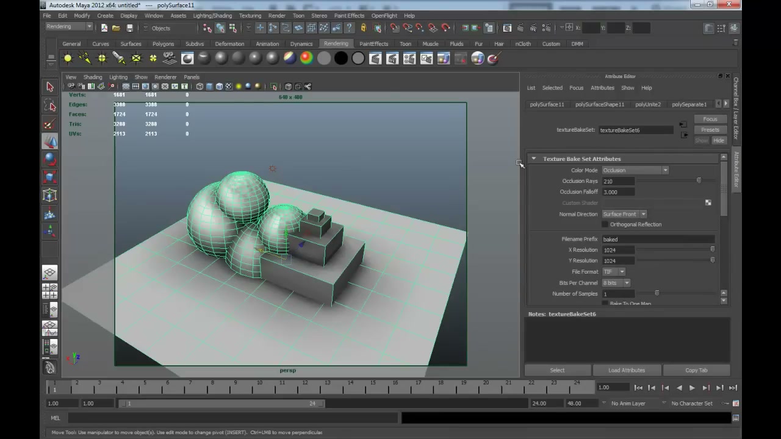Choose the Paint Selection tool
This screenshot has width=781, height=439.
pyautogui.click(x=50, y=124)
